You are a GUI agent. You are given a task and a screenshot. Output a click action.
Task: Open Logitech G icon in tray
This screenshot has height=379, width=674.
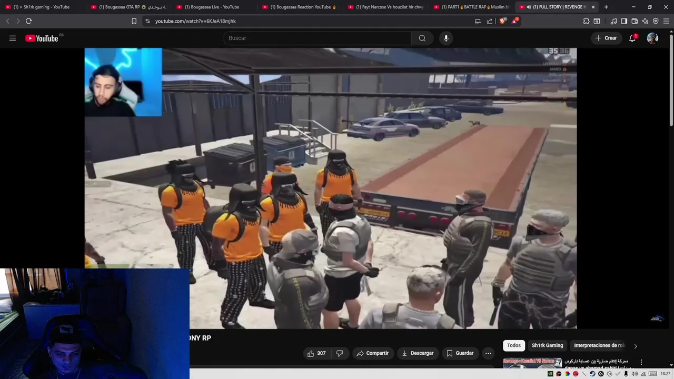pyautogui.click(x=601, y=374)
